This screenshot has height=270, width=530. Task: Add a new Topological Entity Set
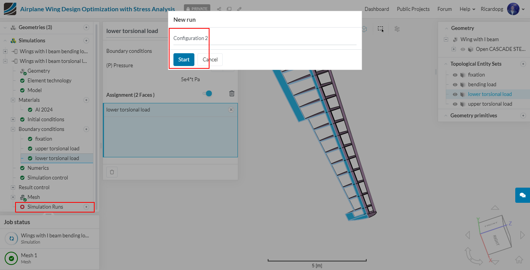(523, 64)
